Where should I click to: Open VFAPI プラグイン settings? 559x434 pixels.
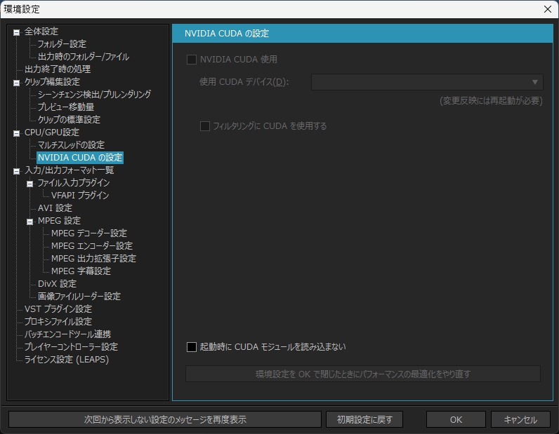pyautogui.click(x=80, y=196)
